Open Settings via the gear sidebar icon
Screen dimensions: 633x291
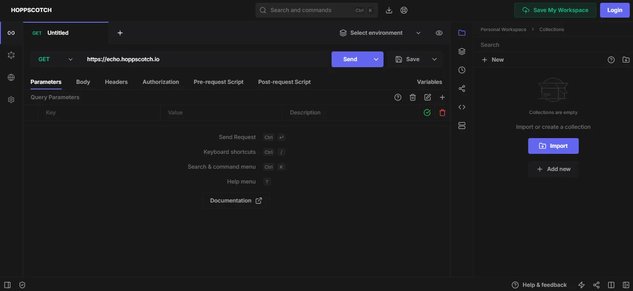tap(11, 100)
